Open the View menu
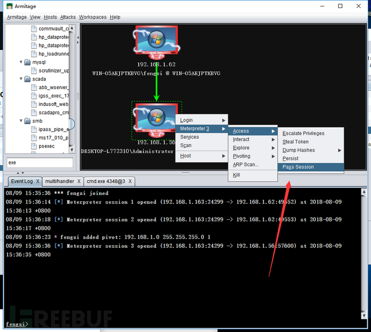Screen dimensions: 371x332 coord(35,17)
